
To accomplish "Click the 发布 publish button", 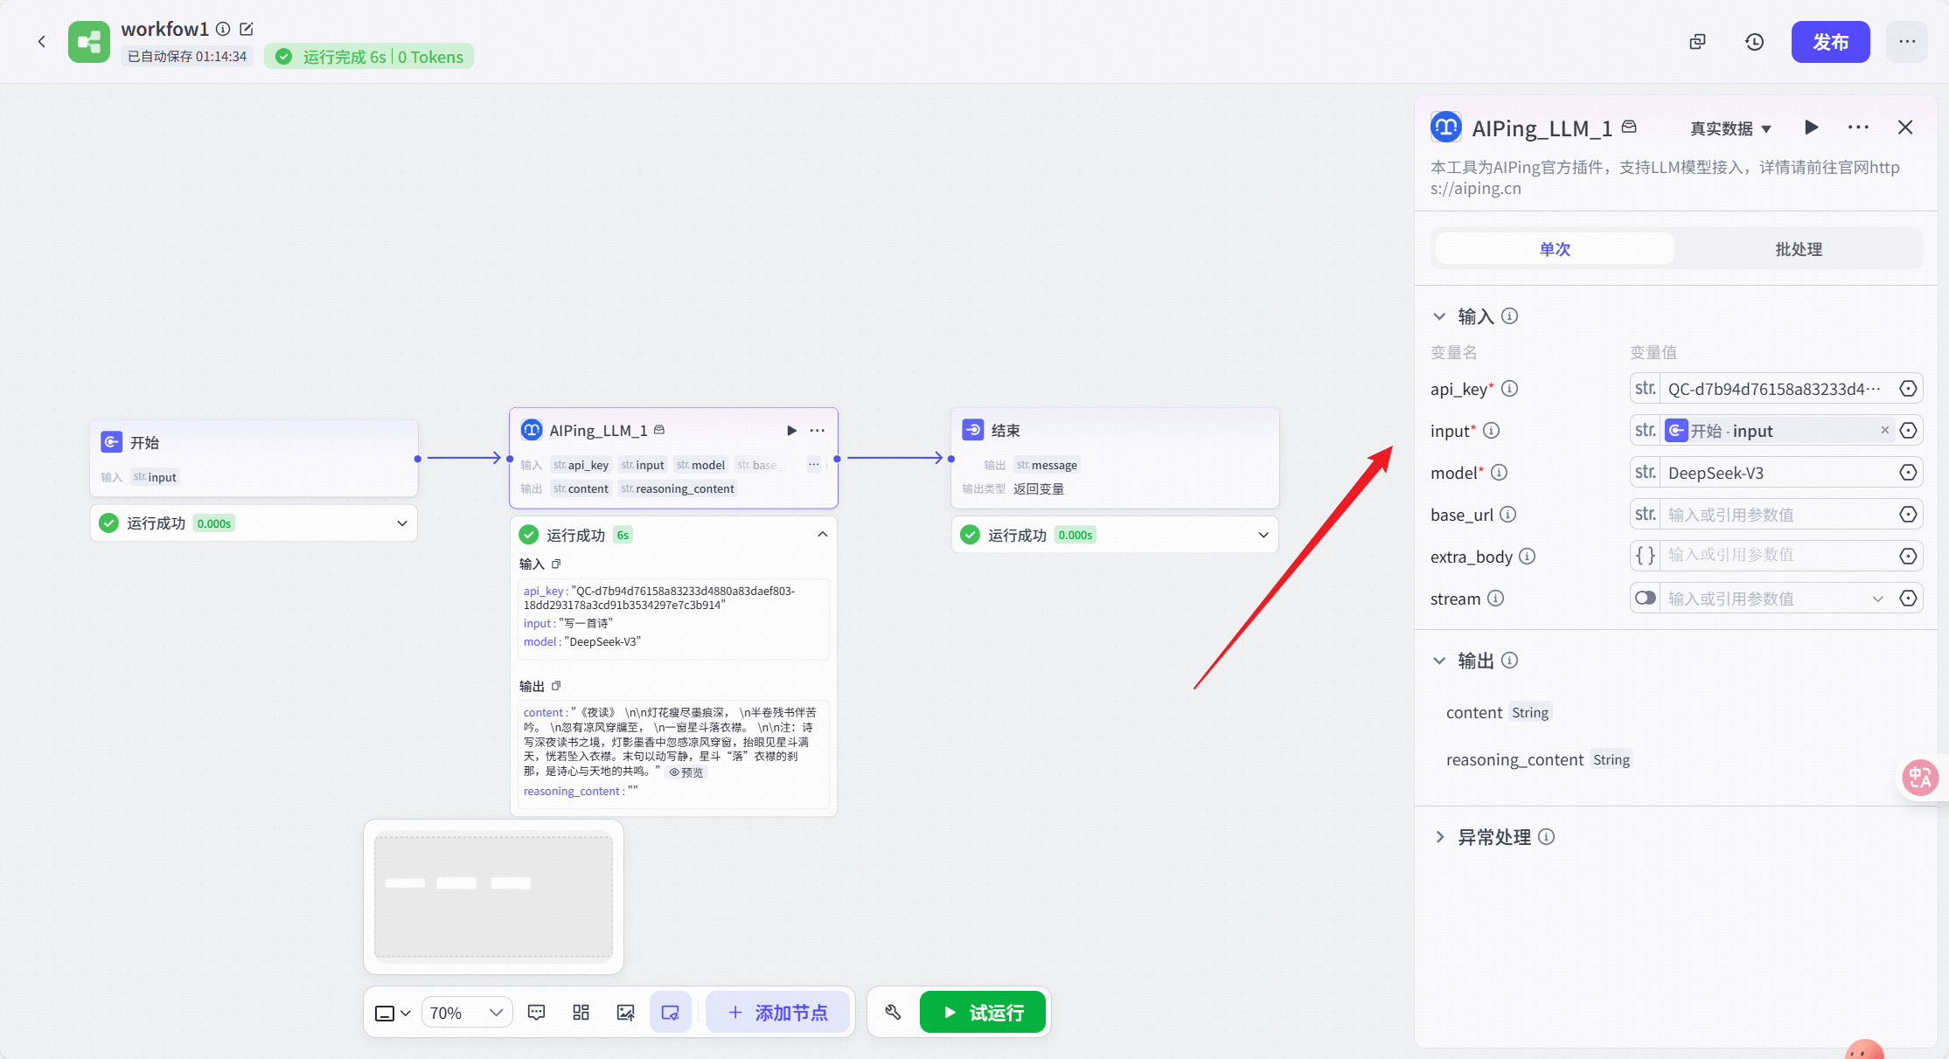I will pos(1829,42).
